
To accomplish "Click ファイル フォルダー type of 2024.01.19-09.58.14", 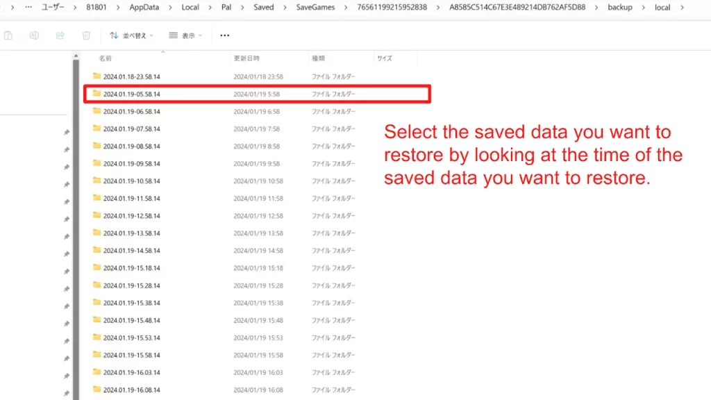I will coord(333,163).
